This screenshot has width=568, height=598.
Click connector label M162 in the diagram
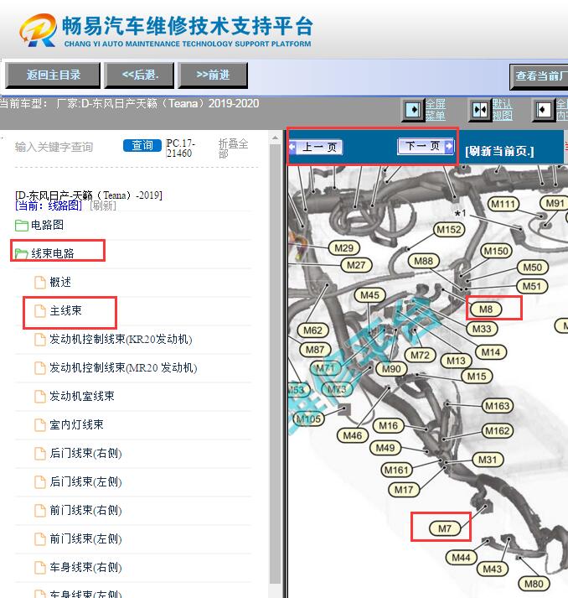coord(498,431)
